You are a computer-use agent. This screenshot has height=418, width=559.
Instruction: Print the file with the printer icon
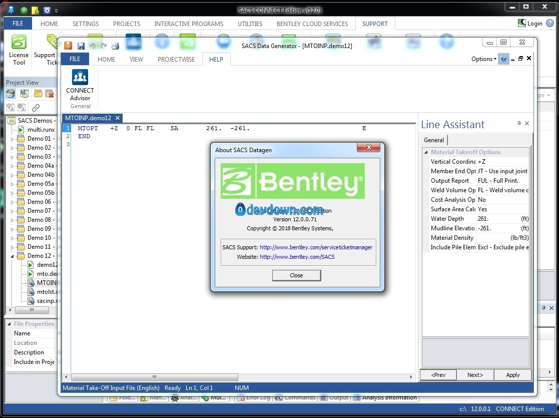pyautogui.click(x=115, y=46)
